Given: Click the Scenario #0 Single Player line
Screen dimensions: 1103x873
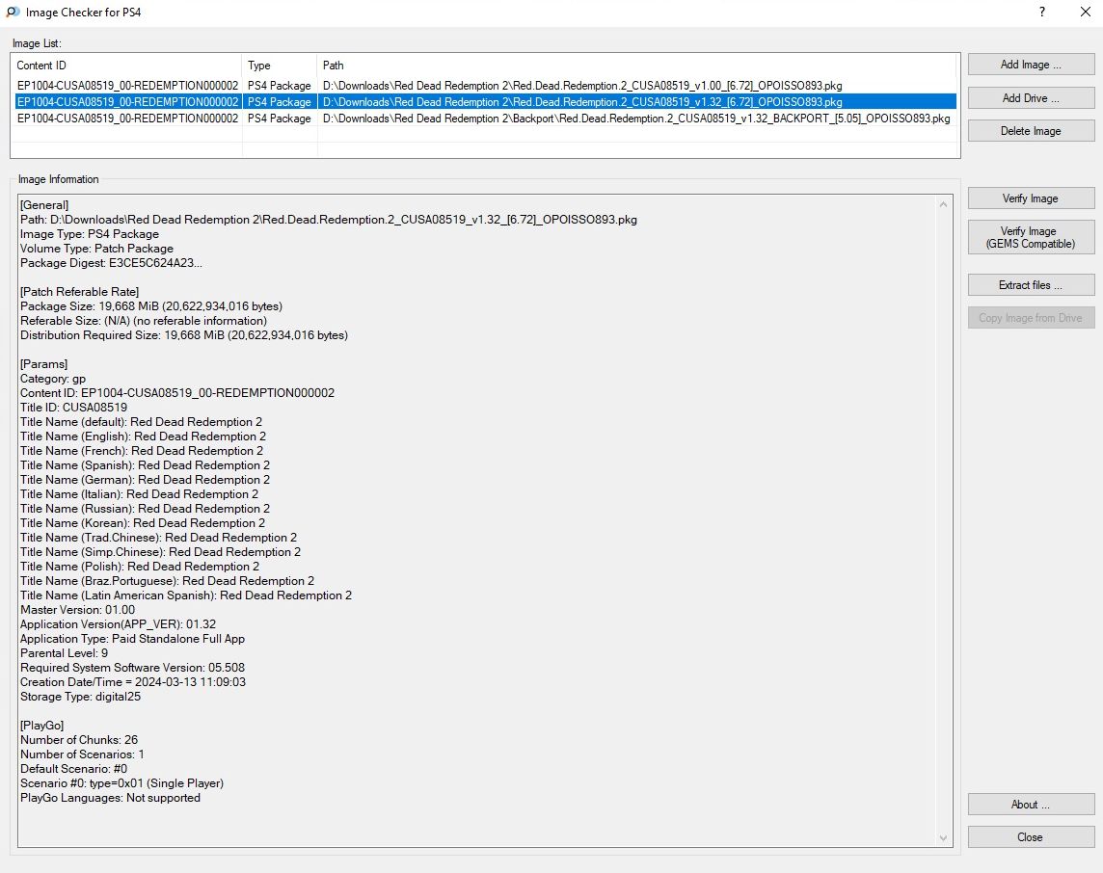Looking at the screenshot, I should [x=121, y=783].
